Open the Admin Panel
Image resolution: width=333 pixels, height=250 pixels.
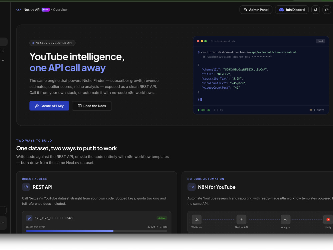click(x=256, y=10)
